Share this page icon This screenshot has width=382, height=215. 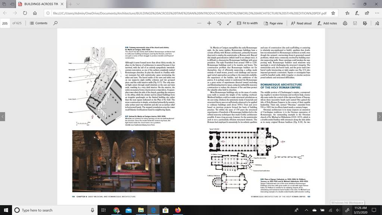pyautogui.click(x=367, y=13)
